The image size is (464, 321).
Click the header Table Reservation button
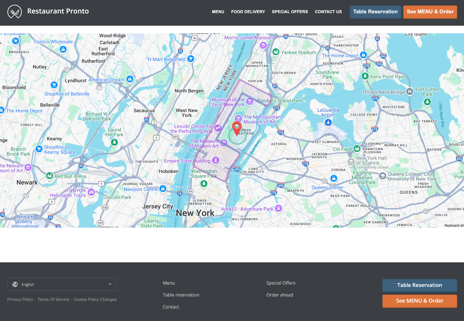click(x=375, y=12)
